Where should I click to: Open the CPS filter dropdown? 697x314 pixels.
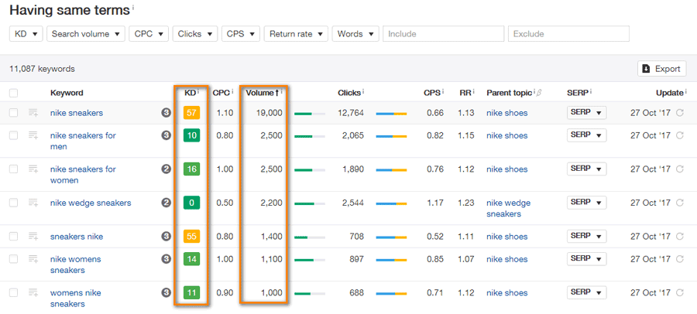click(x=241, y=34)
